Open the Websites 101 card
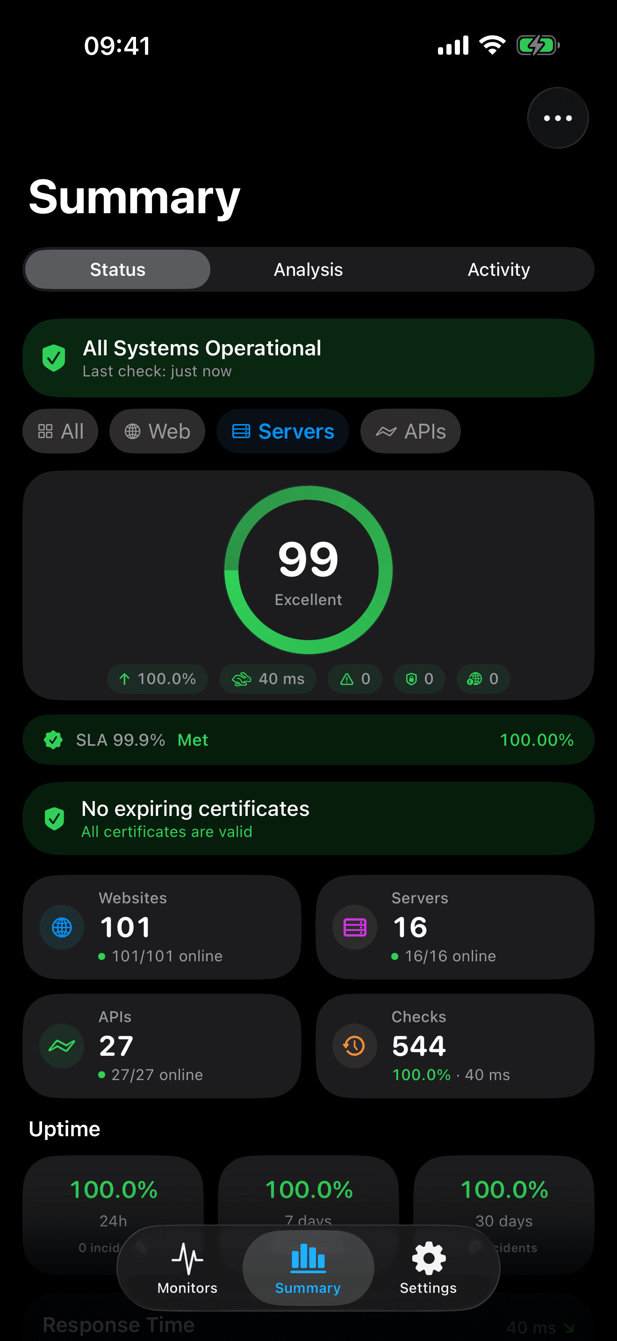617x1341 pixels. [162, 927]
